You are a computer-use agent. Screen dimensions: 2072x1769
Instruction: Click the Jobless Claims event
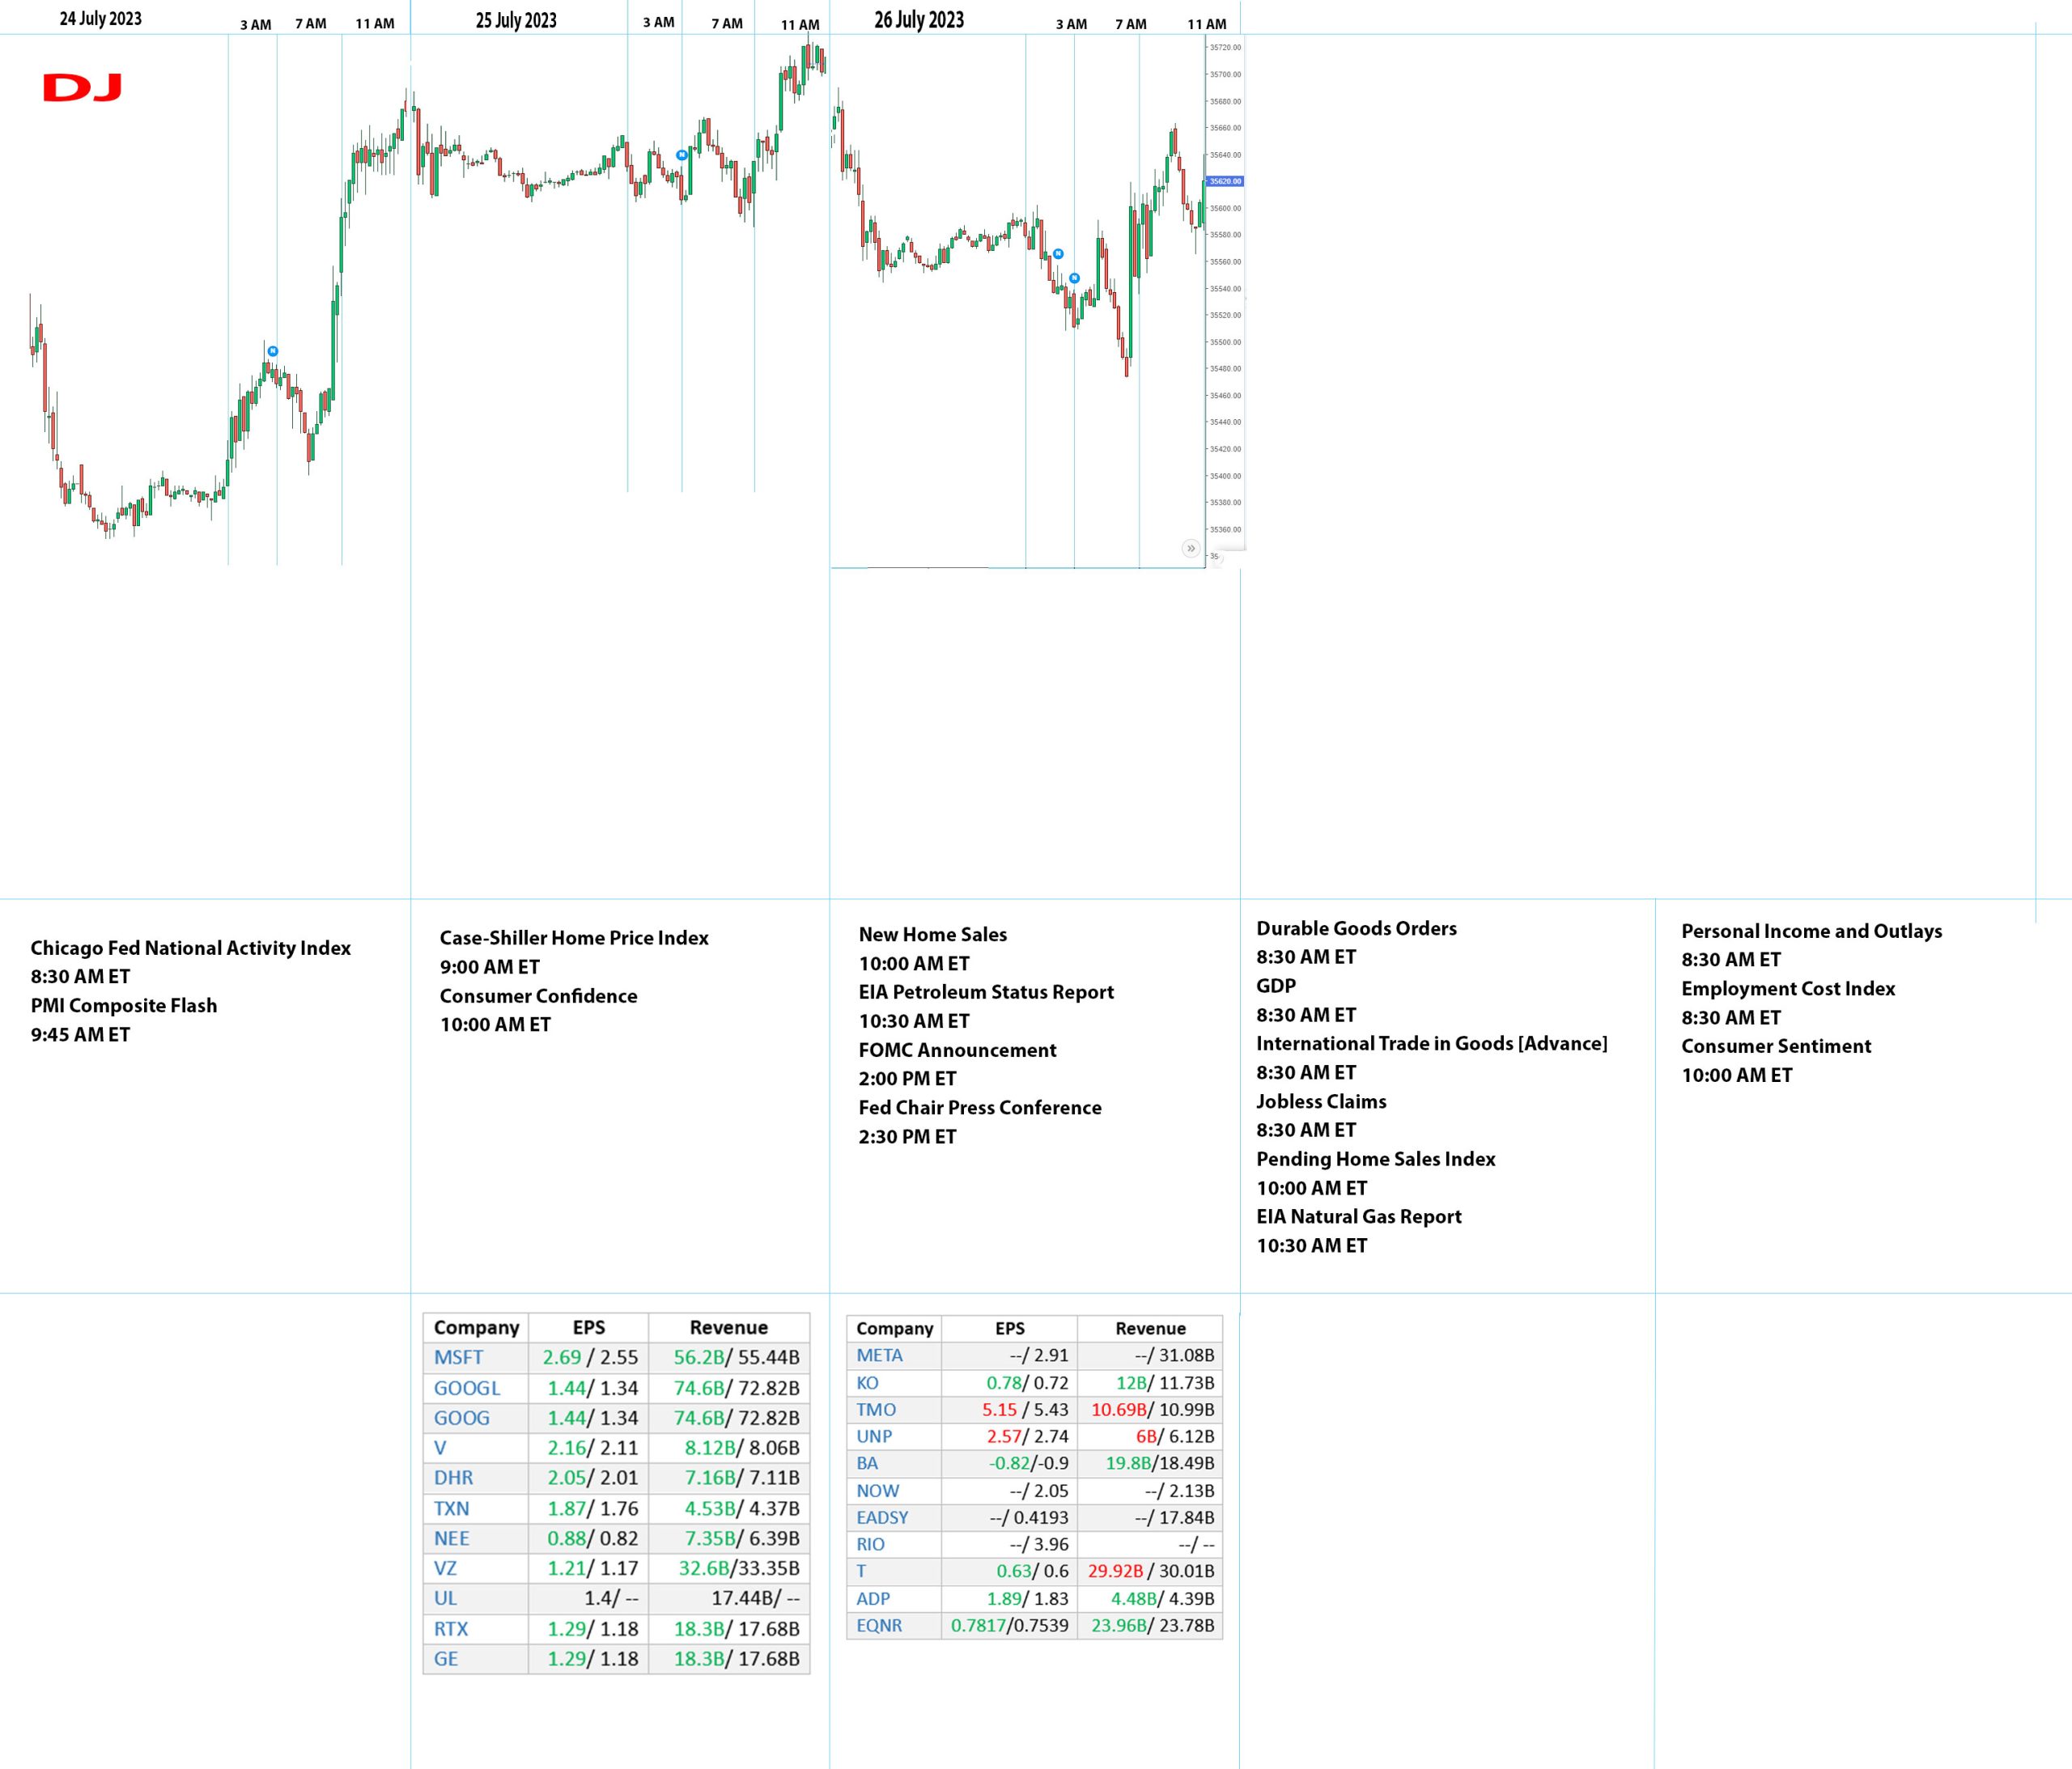pos(1321,1101)
